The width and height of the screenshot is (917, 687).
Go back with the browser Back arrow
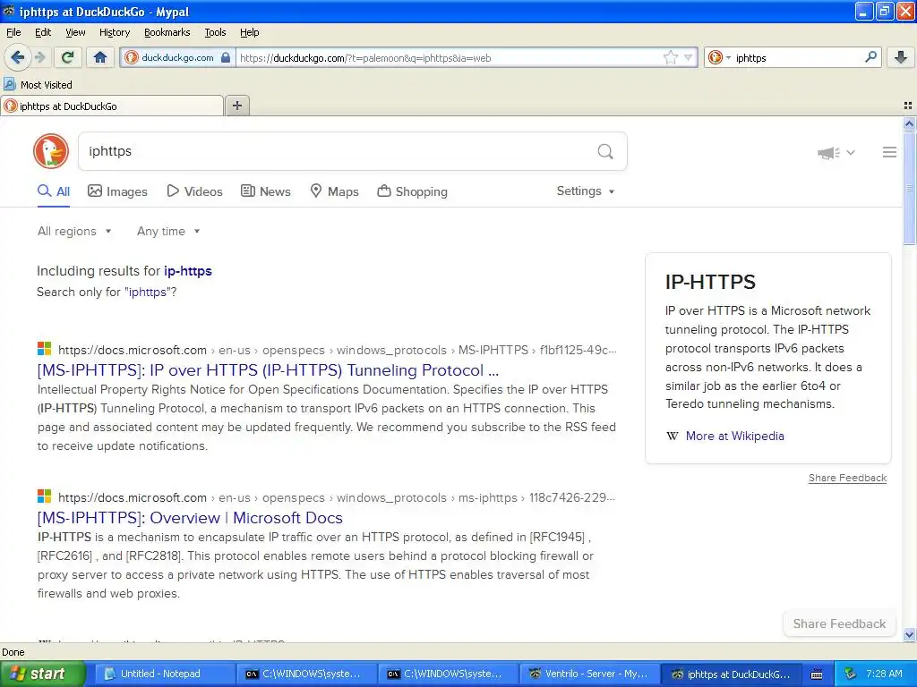(17, 57)
